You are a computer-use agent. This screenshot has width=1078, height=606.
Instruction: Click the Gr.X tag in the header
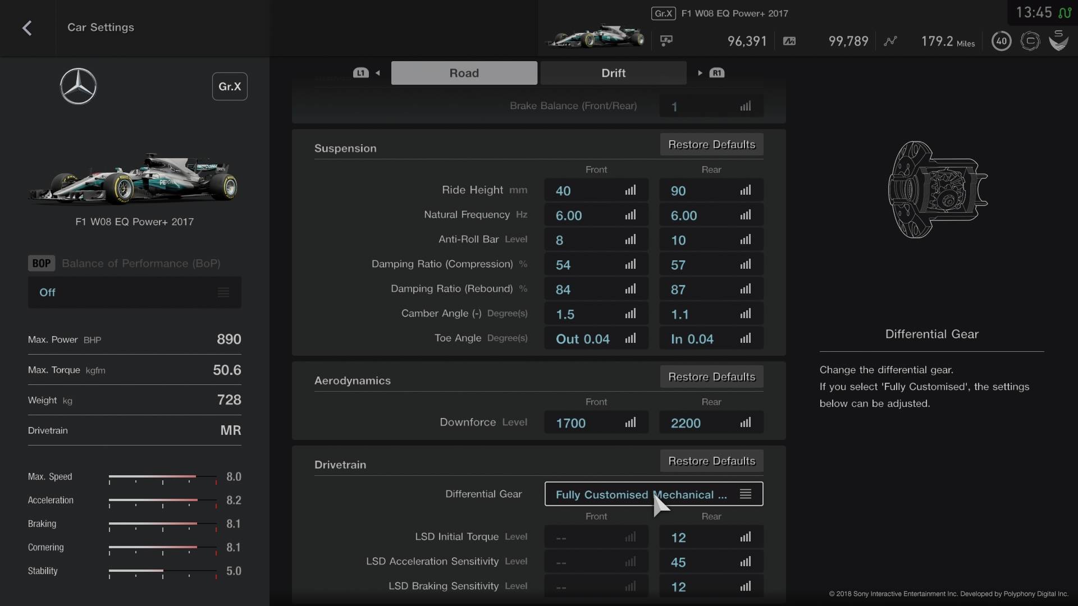(663, 13)
